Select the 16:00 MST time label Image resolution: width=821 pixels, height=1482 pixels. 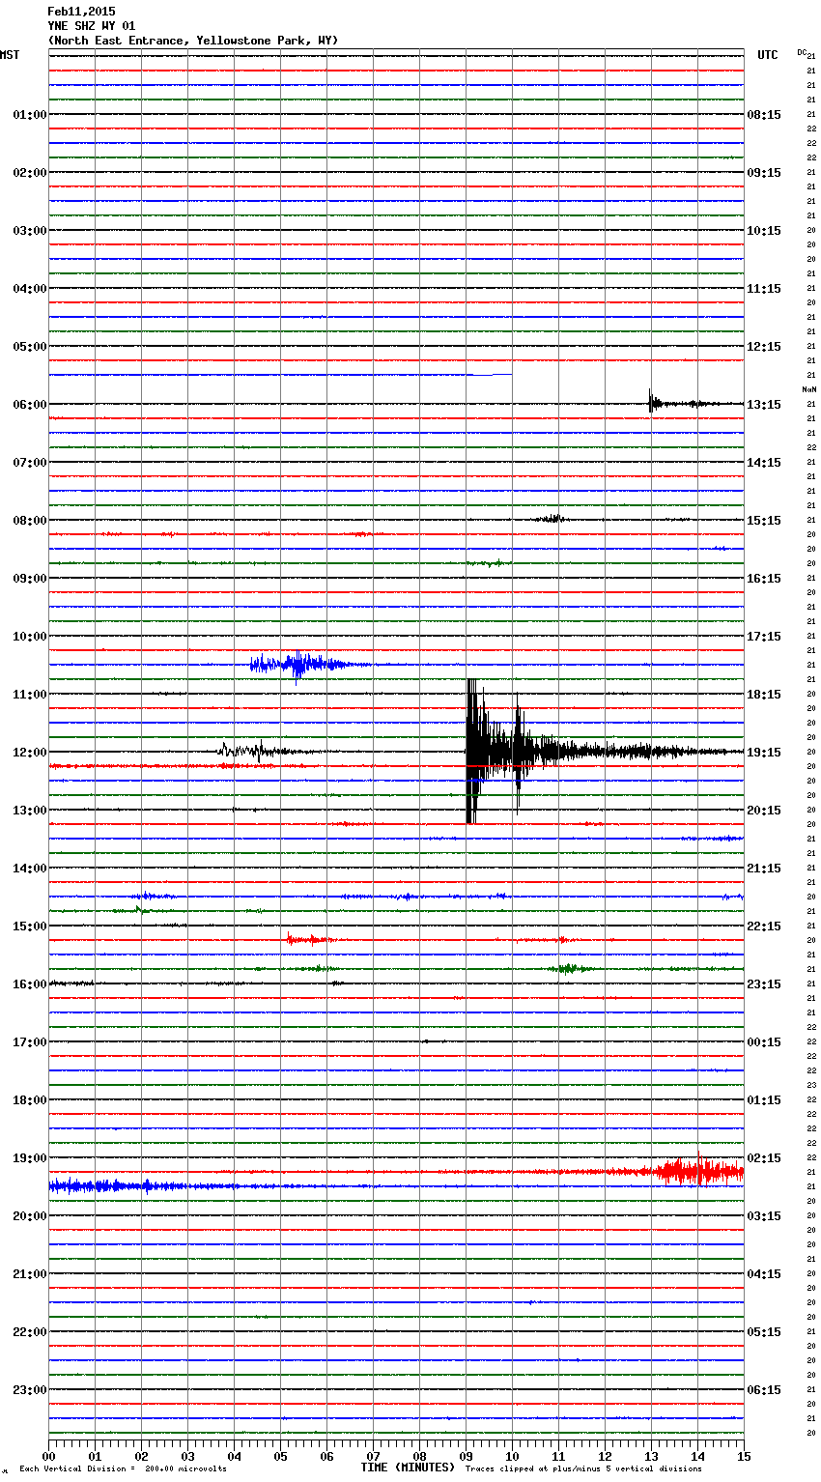[30, 984]
